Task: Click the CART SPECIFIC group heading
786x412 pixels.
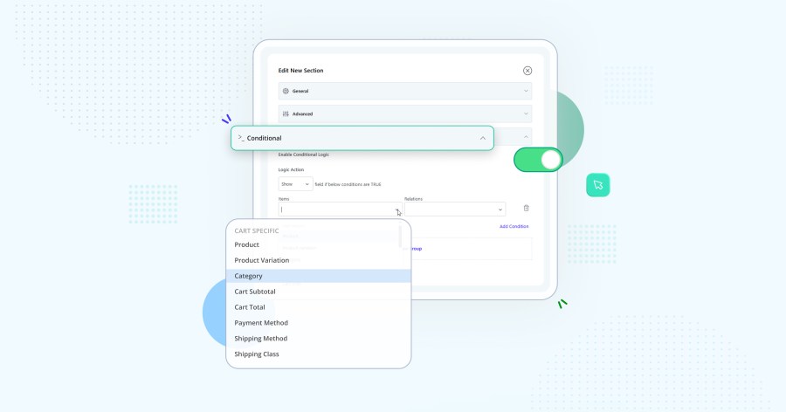Action: pyautogui.click(x=257, y=230)
